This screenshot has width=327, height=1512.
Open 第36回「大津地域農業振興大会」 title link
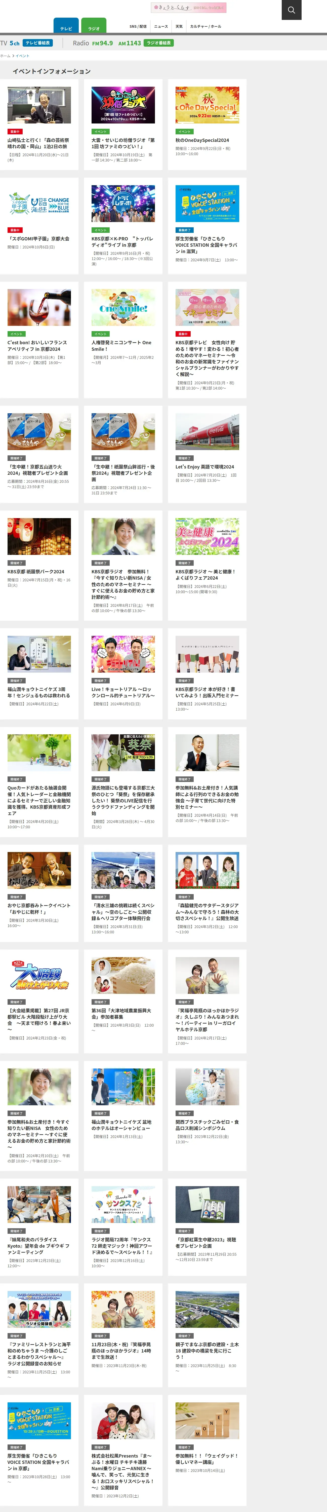tap(121, 1014)
